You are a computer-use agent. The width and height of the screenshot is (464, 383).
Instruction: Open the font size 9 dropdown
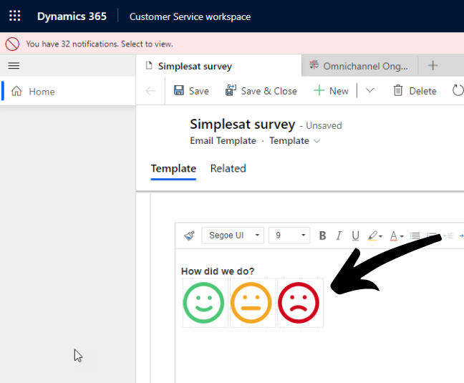[x=289, y=236]
